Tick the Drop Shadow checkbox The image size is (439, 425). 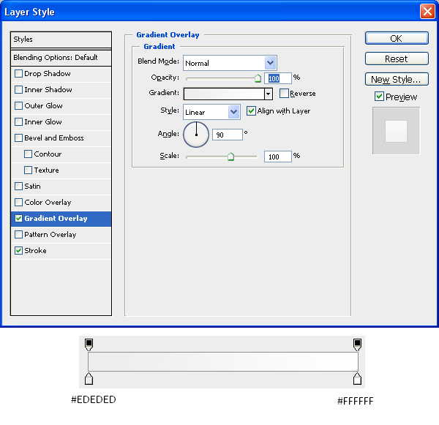18,74
